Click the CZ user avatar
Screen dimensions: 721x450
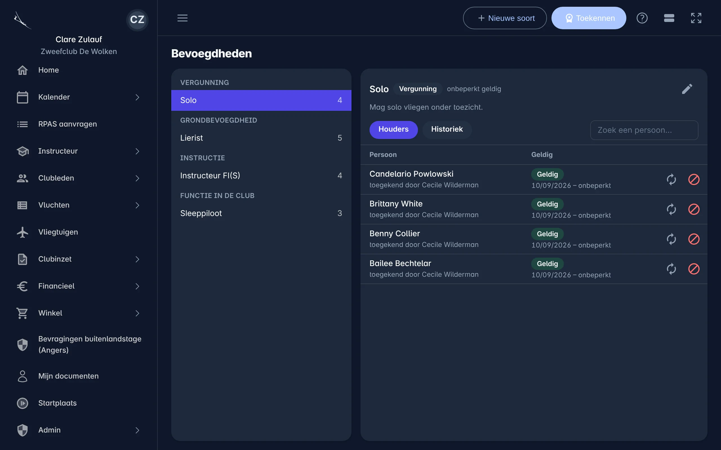(x=137, y=20)
